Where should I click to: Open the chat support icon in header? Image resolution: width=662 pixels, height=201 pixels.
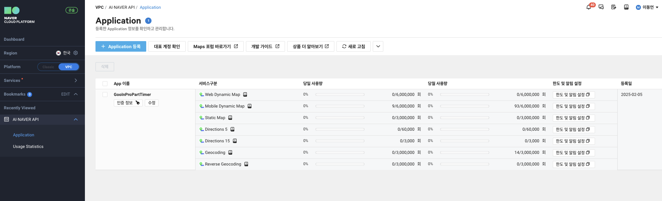(601, 7)
